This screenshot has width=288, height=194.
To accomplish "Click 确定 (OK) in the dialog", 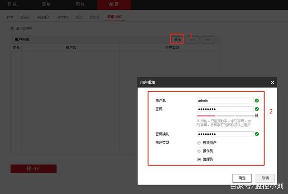I will point(242,178).
